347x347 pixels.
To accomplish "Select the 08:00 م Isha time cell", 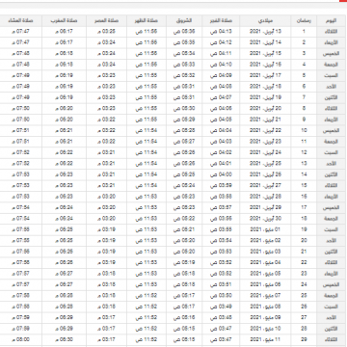I will [x=20, y=339].
